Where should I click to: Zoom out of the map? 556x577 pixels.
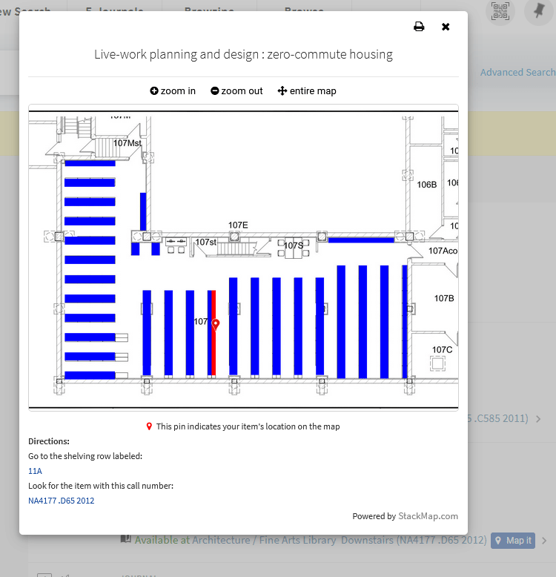[236, 91]
